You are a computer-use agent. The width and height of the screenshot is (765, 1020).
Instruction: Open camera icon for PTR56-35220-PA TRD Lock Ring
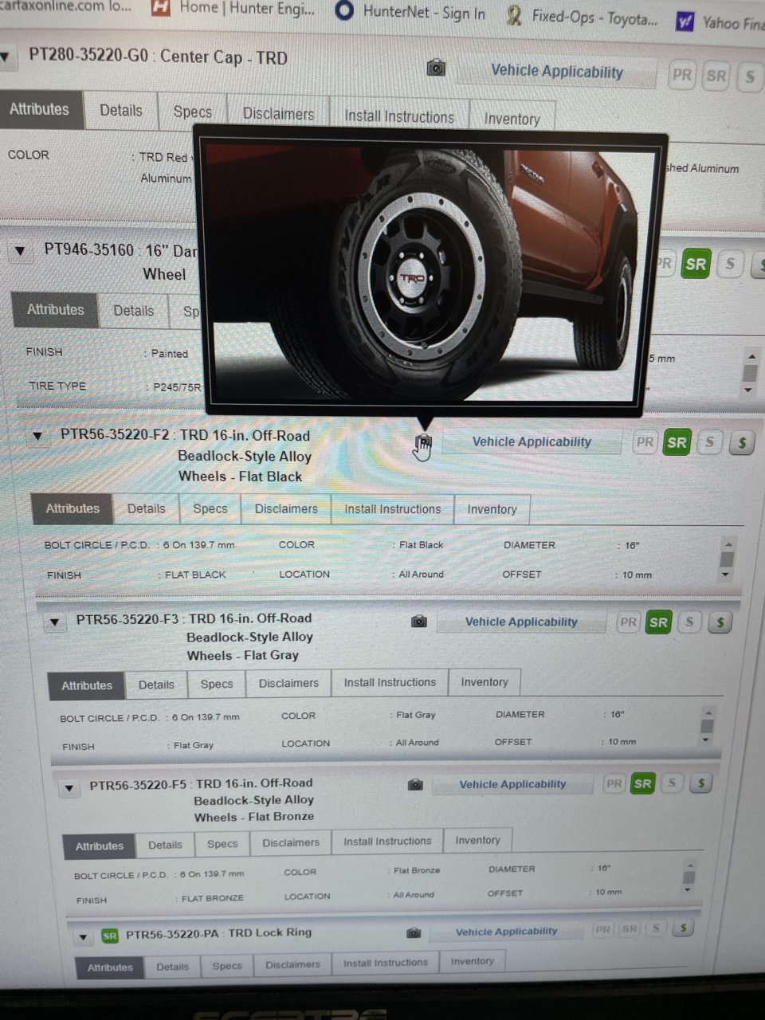tap(413, 932)
